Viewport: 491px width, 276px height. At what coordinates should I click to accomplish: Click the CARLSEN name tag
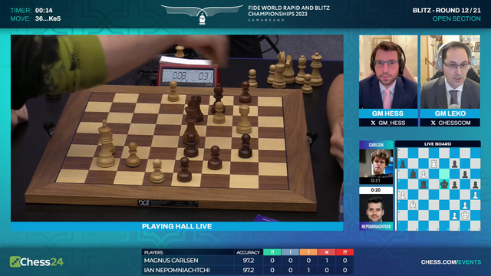tap(376, 145)
